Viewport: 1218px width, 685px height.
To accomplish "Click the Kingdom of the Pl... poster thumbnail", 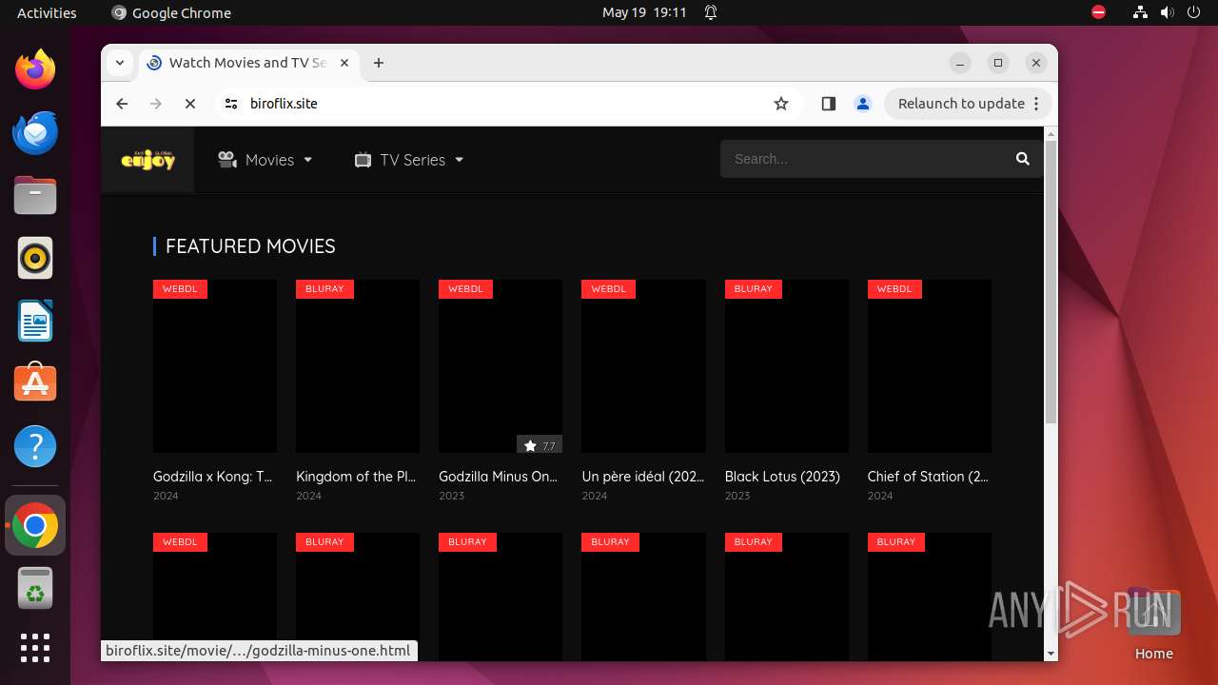I will point(358,366).
